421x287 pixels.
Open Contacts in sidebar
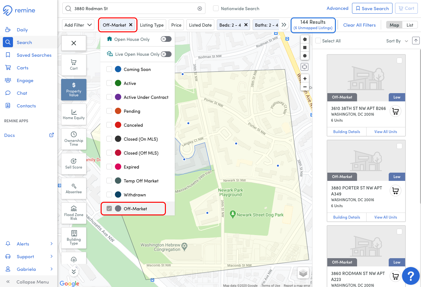(x=26, y=106)
